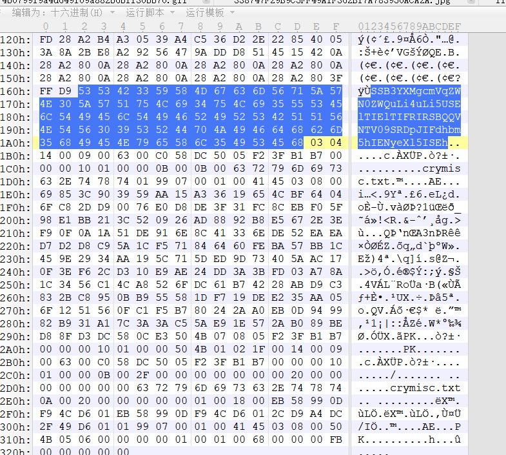Select the FD byte starting row 120h
Screen dimensions: 506x455
click(x=46, y=39)
